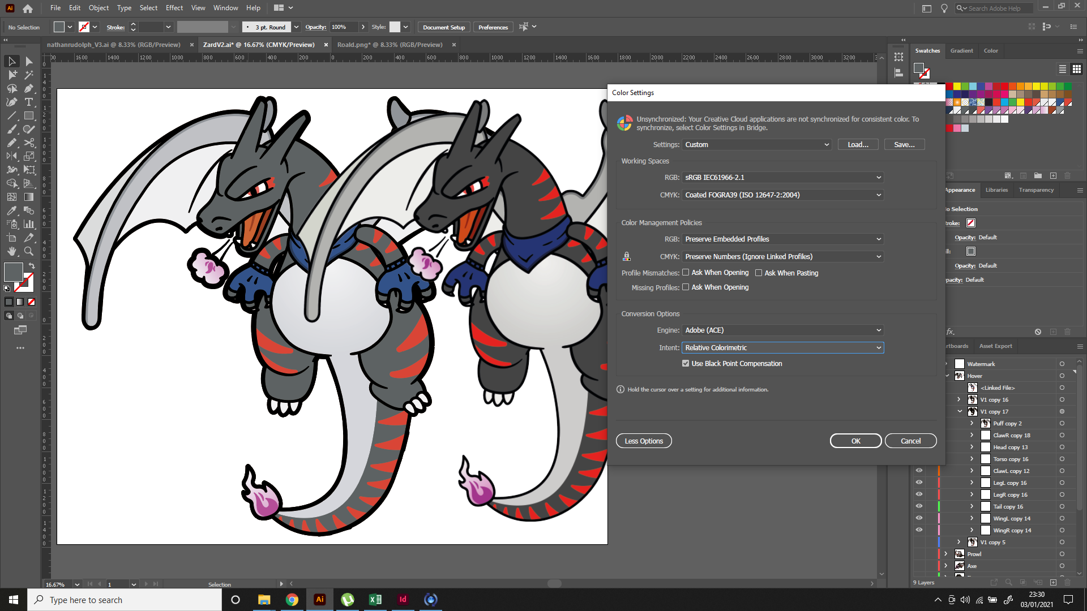Select the Gradient tool
The width and height of the screenshot is (1087, 611).
(29, 197)
